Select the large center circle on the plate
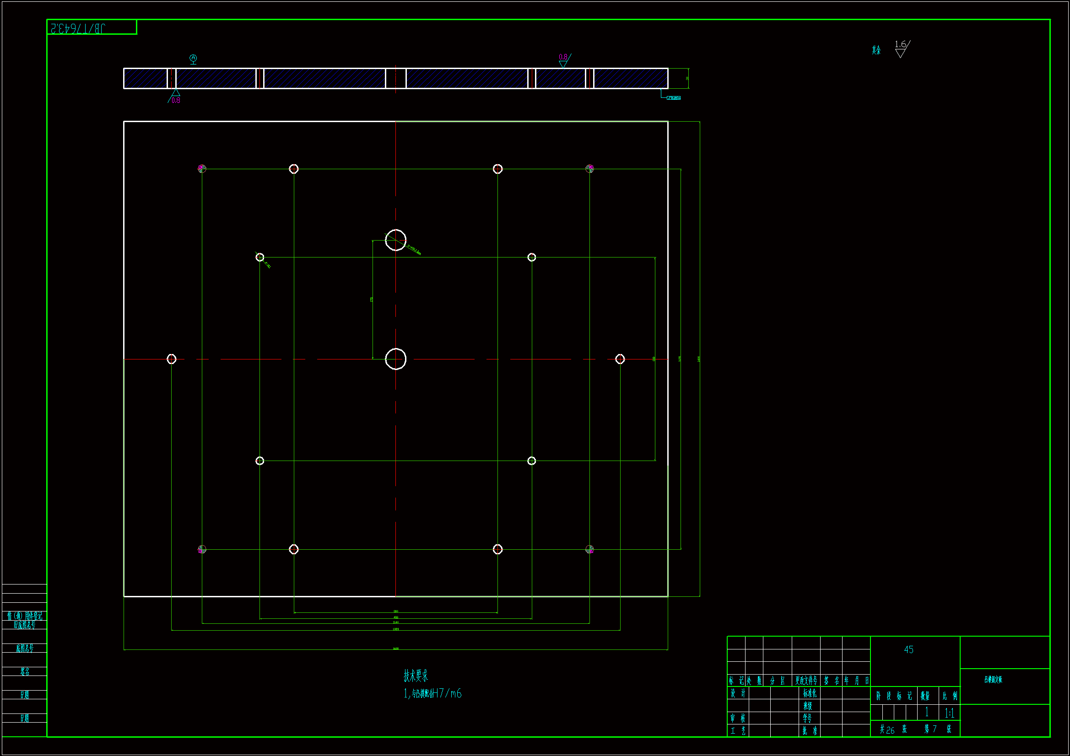 click(396, 359)
